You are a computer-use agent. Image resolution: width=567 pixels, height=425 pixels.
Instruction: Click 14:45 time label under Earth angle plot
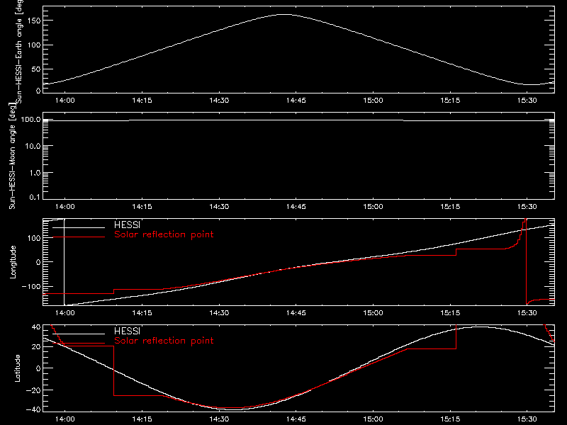click(296, 101)
